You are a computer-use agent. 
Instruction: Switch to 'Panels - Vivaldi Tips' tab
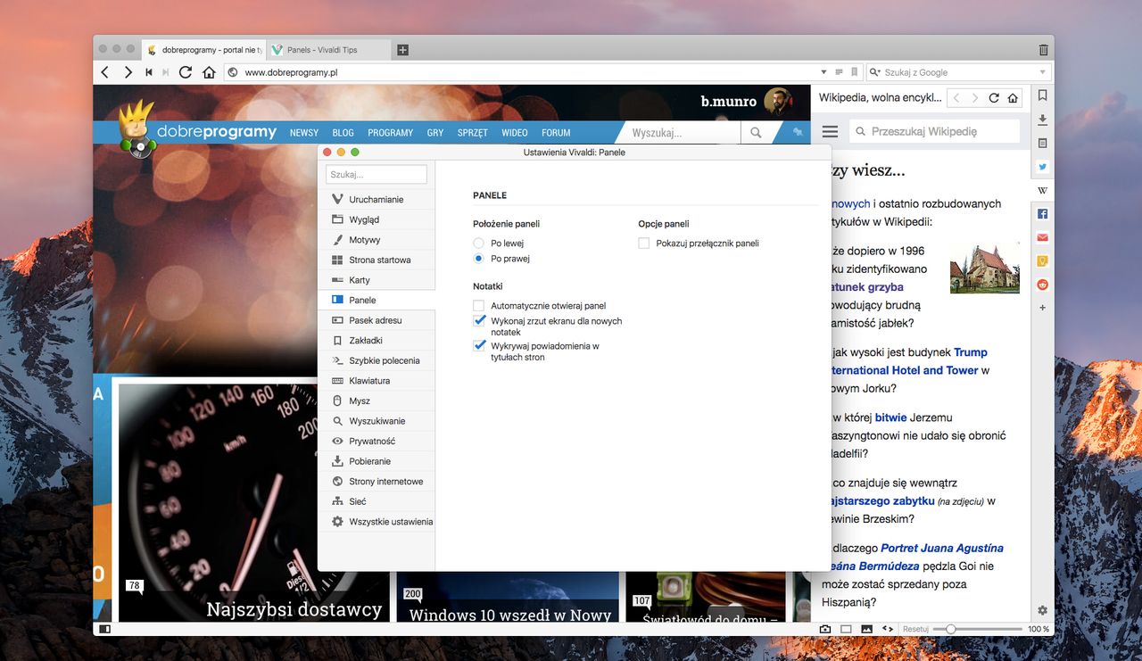pos(329,50)
